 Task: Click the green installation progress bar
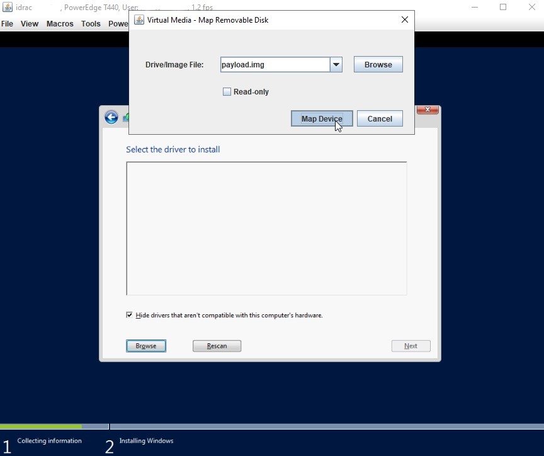[41, 426]
